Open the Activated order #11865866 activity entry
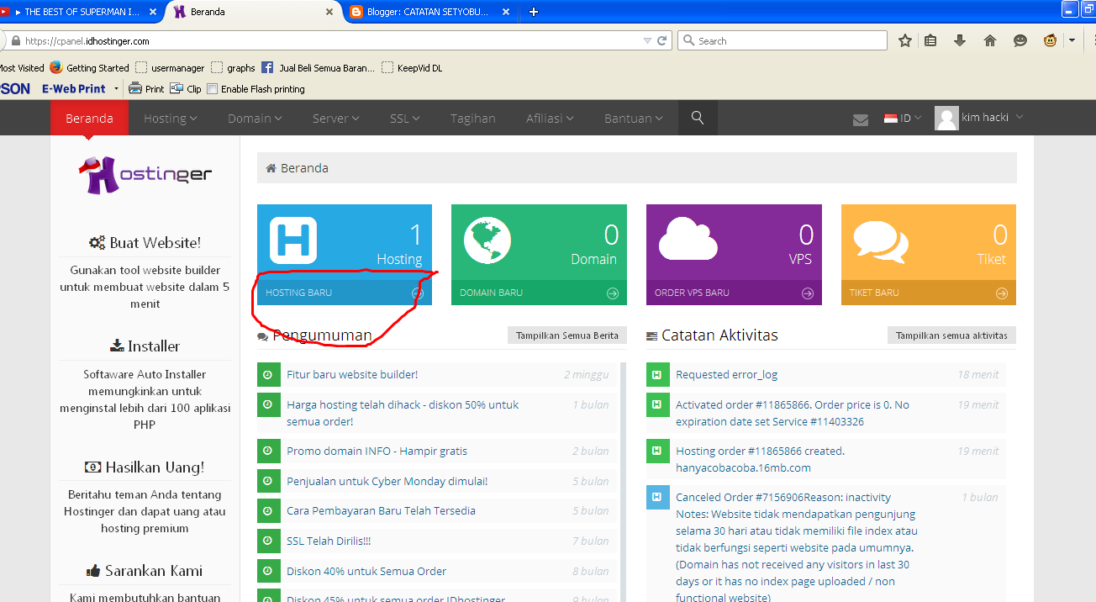This screenshot has height=602, width=1096. pyautogui.click(x=793, y=413)
